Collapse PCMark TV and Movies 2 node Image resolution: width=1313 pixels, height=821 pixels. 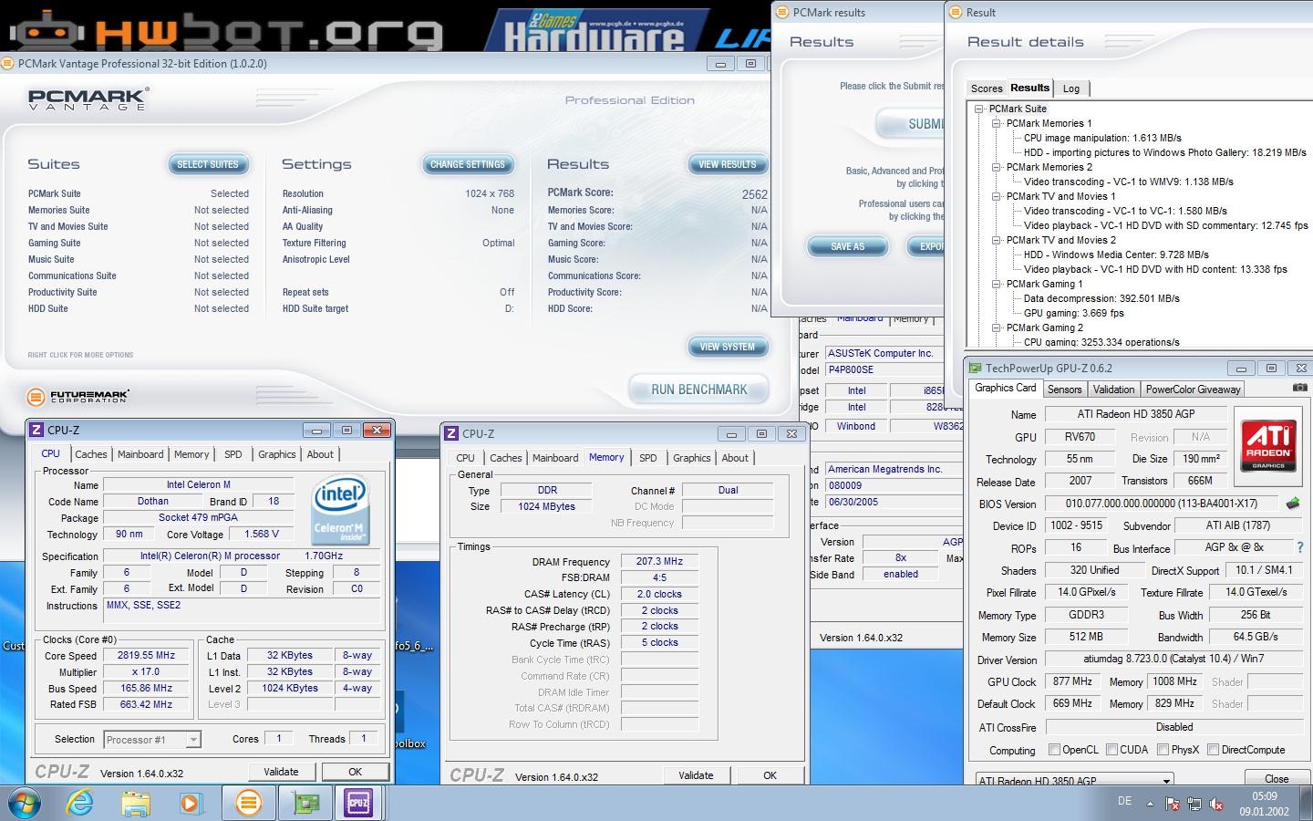point(997,240)
